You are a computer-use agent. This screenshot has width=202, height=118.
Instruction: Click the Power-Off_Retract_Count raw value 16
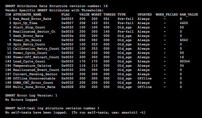pos(182,57)
